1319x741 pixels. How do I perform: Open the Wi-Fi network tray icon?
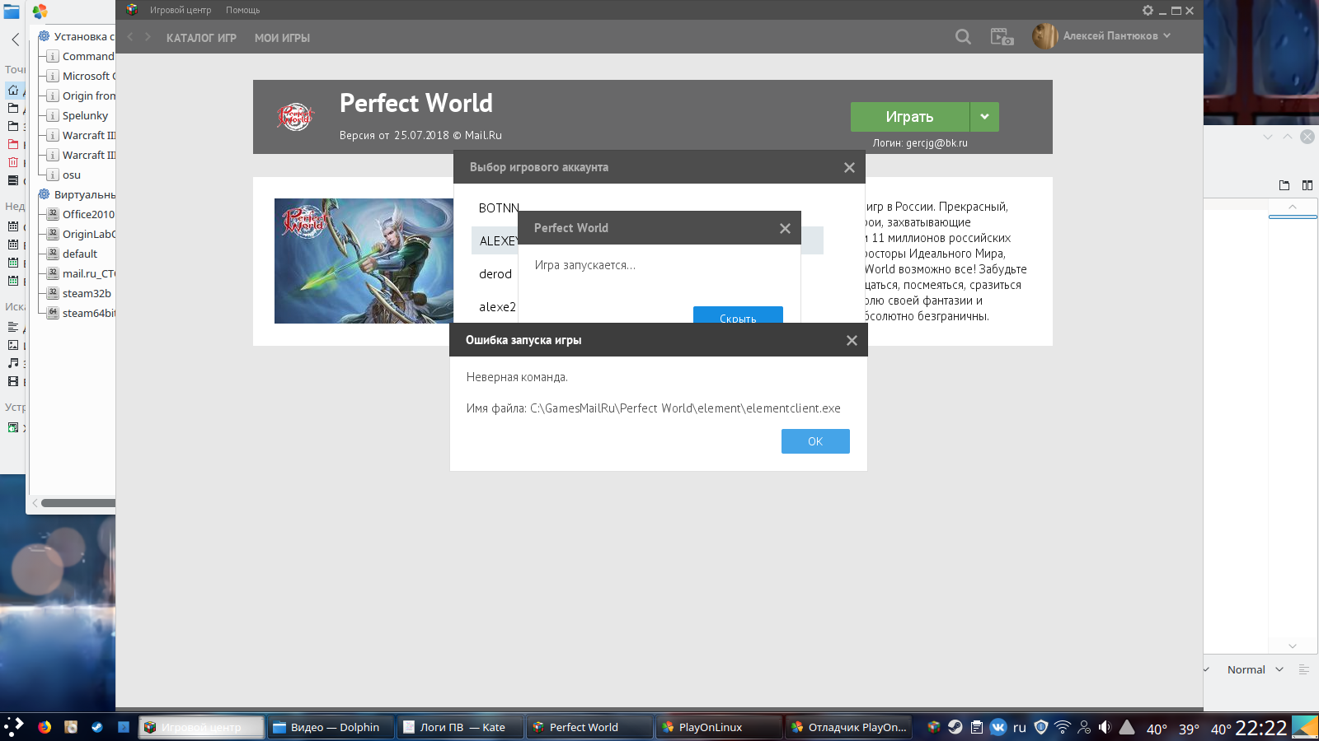(x=1063, y=727)
